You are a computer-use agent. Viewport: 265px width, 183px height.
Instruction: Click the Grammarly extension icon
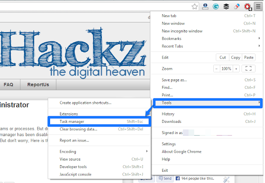point(216,7)
